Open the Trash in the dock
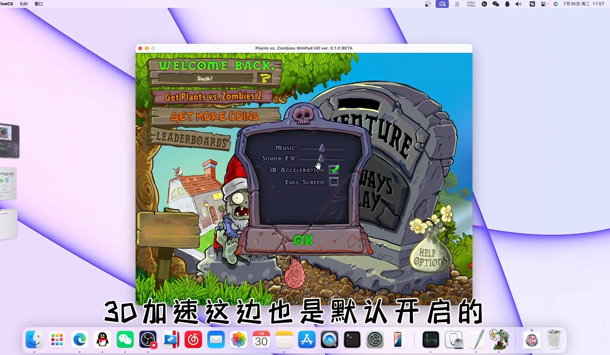 (x=554, y=340)
